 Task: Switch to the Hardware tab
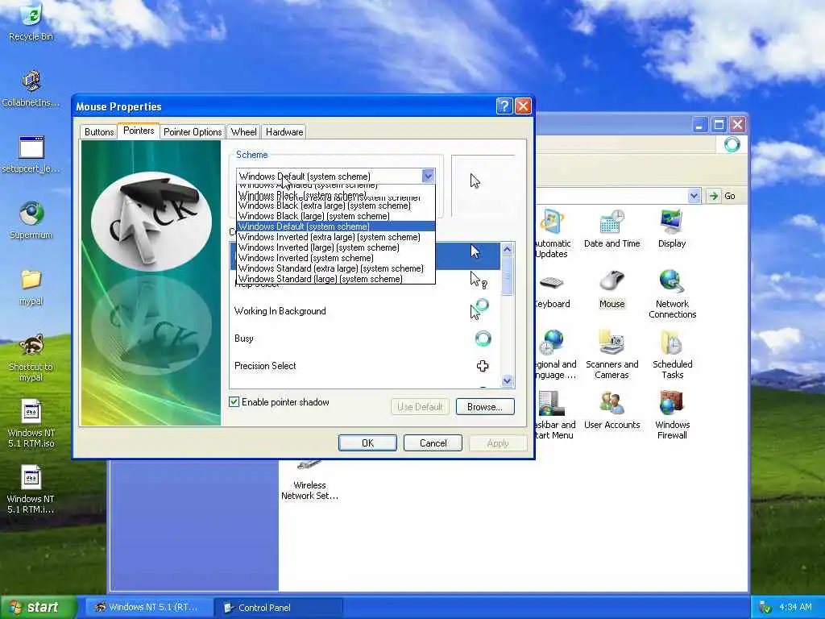tap(284, 131)
